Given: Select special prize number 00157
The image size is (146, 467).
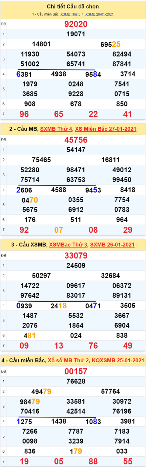Looking at the screenshot, I should coord(76,371).
